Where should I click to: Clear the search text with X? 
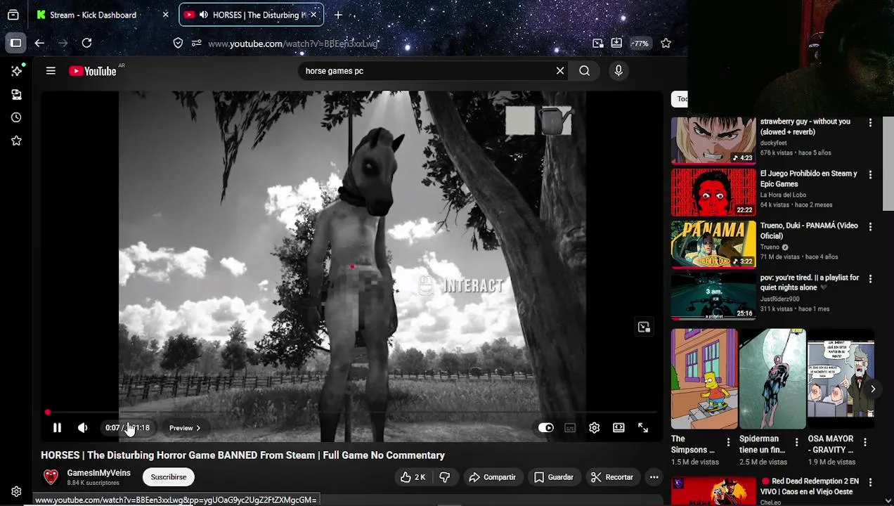pos(560,71)
